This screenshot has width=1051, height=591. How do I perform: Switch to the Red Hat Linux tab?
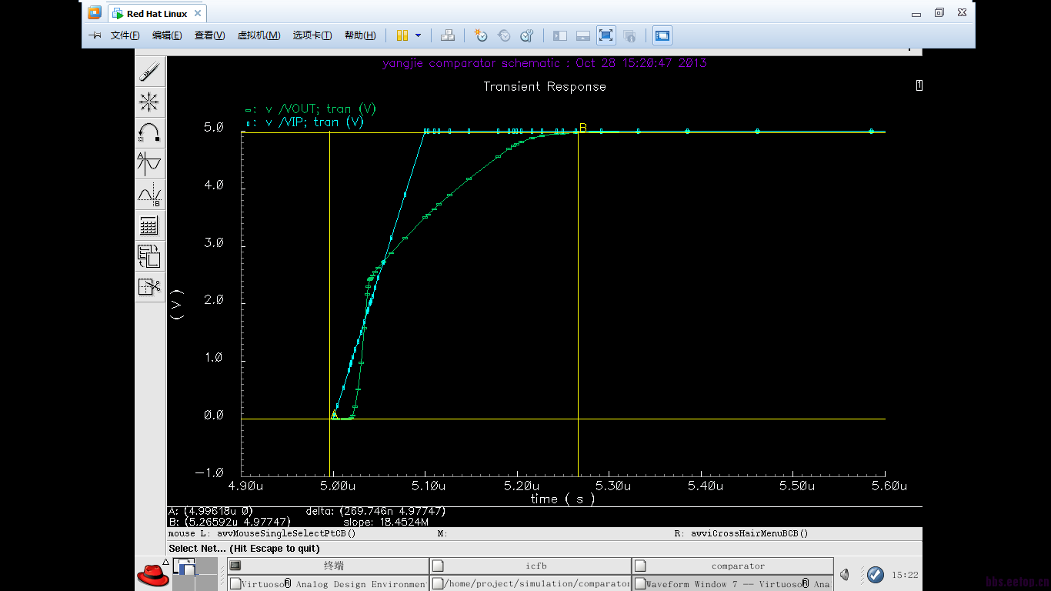click(x=157, y=14)
